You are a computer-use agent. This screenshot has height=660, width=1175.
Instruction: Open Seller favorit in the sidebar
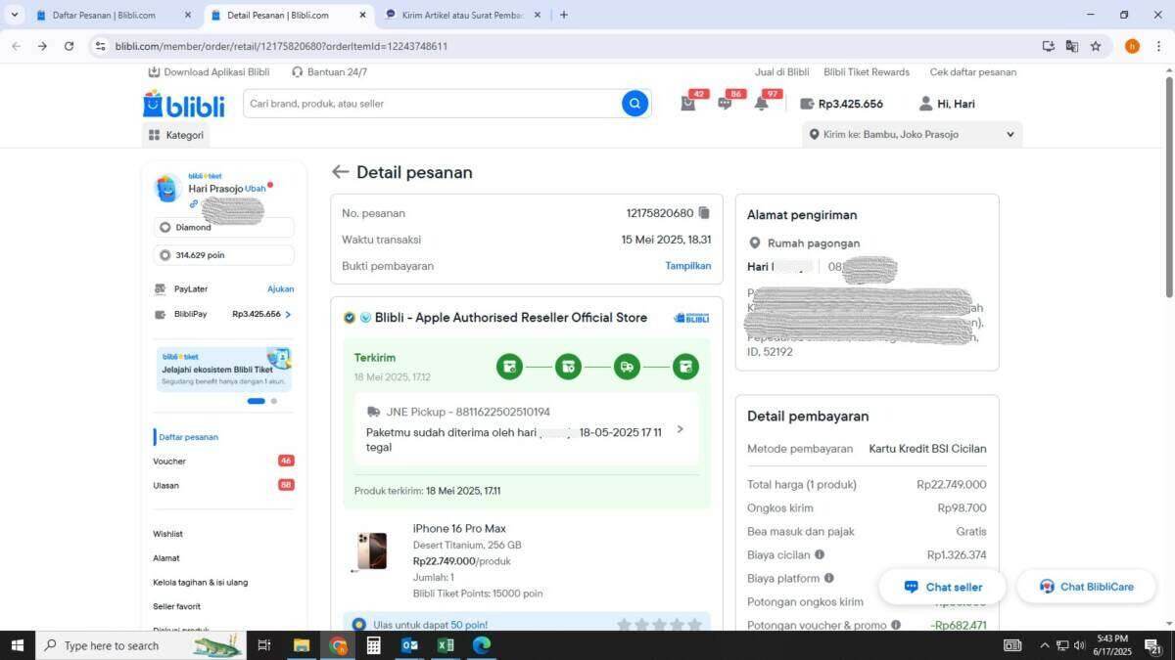tap(177, 606)
